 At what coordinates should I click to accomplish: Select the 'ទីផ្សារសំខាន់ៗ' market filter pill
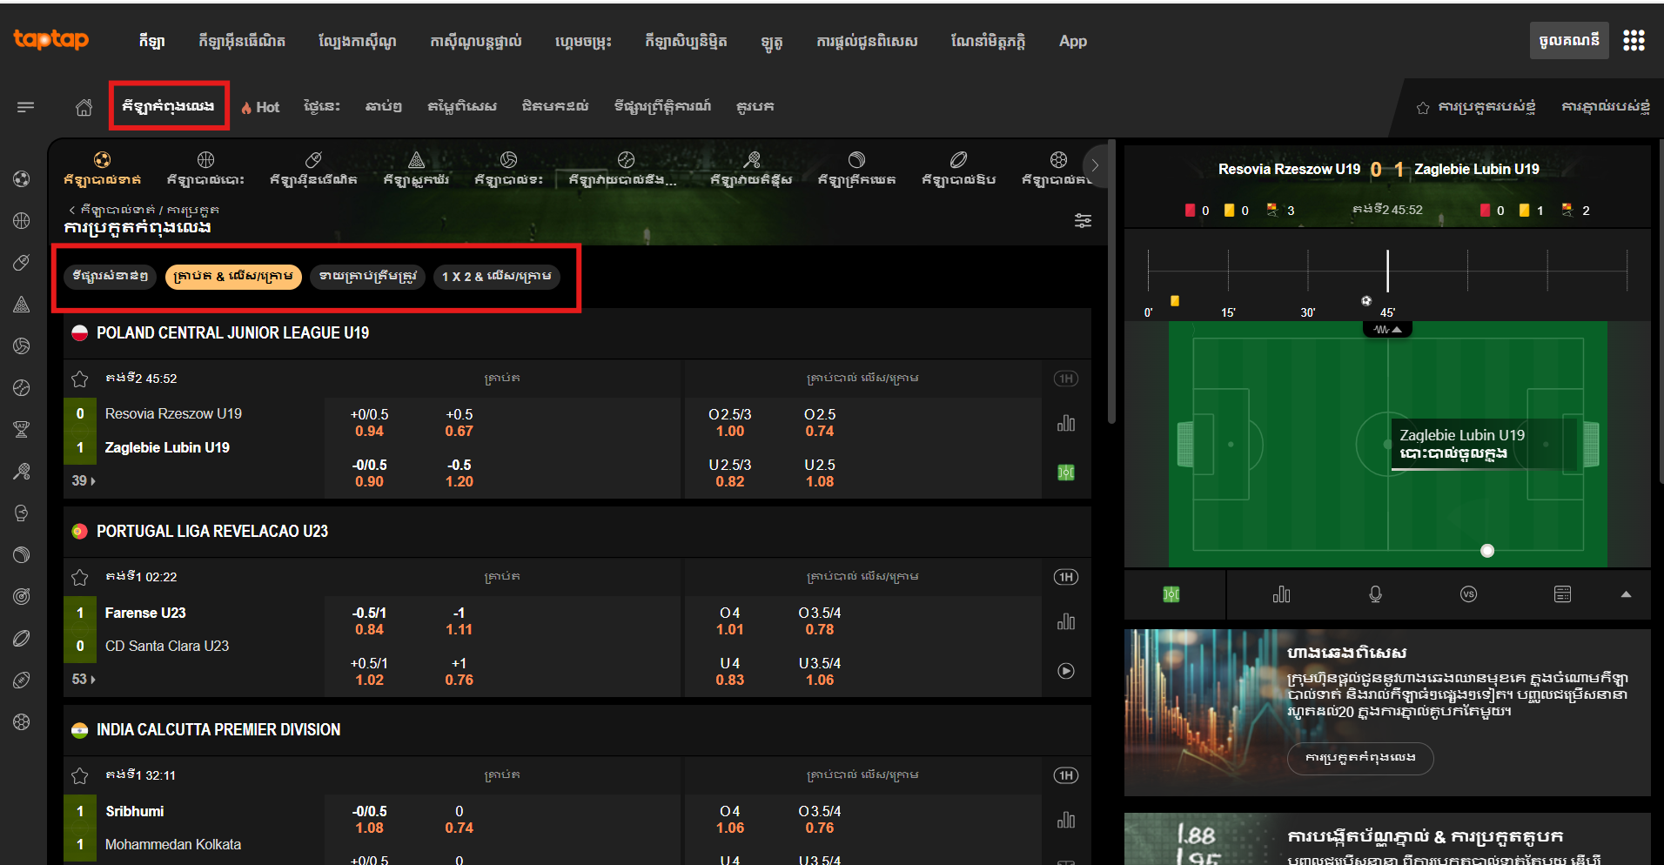(x=111, y=277)
